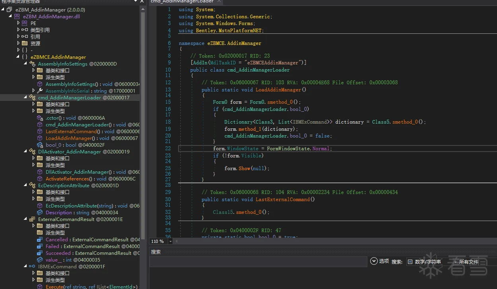Screen dimensions: 497x289
Task: Click the IBMExCommand interface icon
Action: [x=32, y=267]
